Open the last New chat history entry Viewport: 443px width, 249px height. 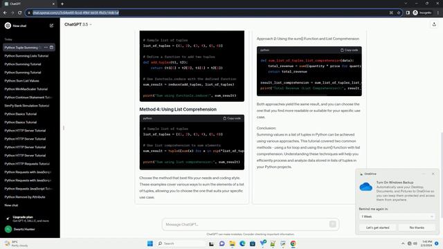pyautogui.click(x=11, y=205)
